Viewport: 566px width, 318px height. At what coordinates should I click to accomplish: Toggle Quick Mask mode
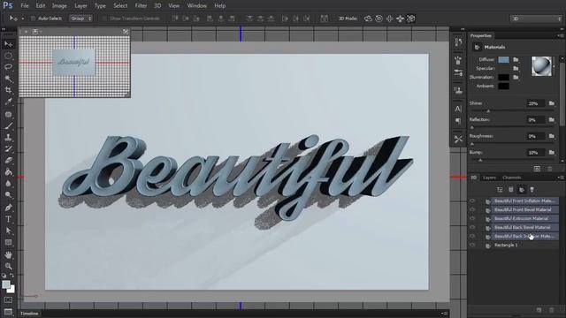pos(8,300)
